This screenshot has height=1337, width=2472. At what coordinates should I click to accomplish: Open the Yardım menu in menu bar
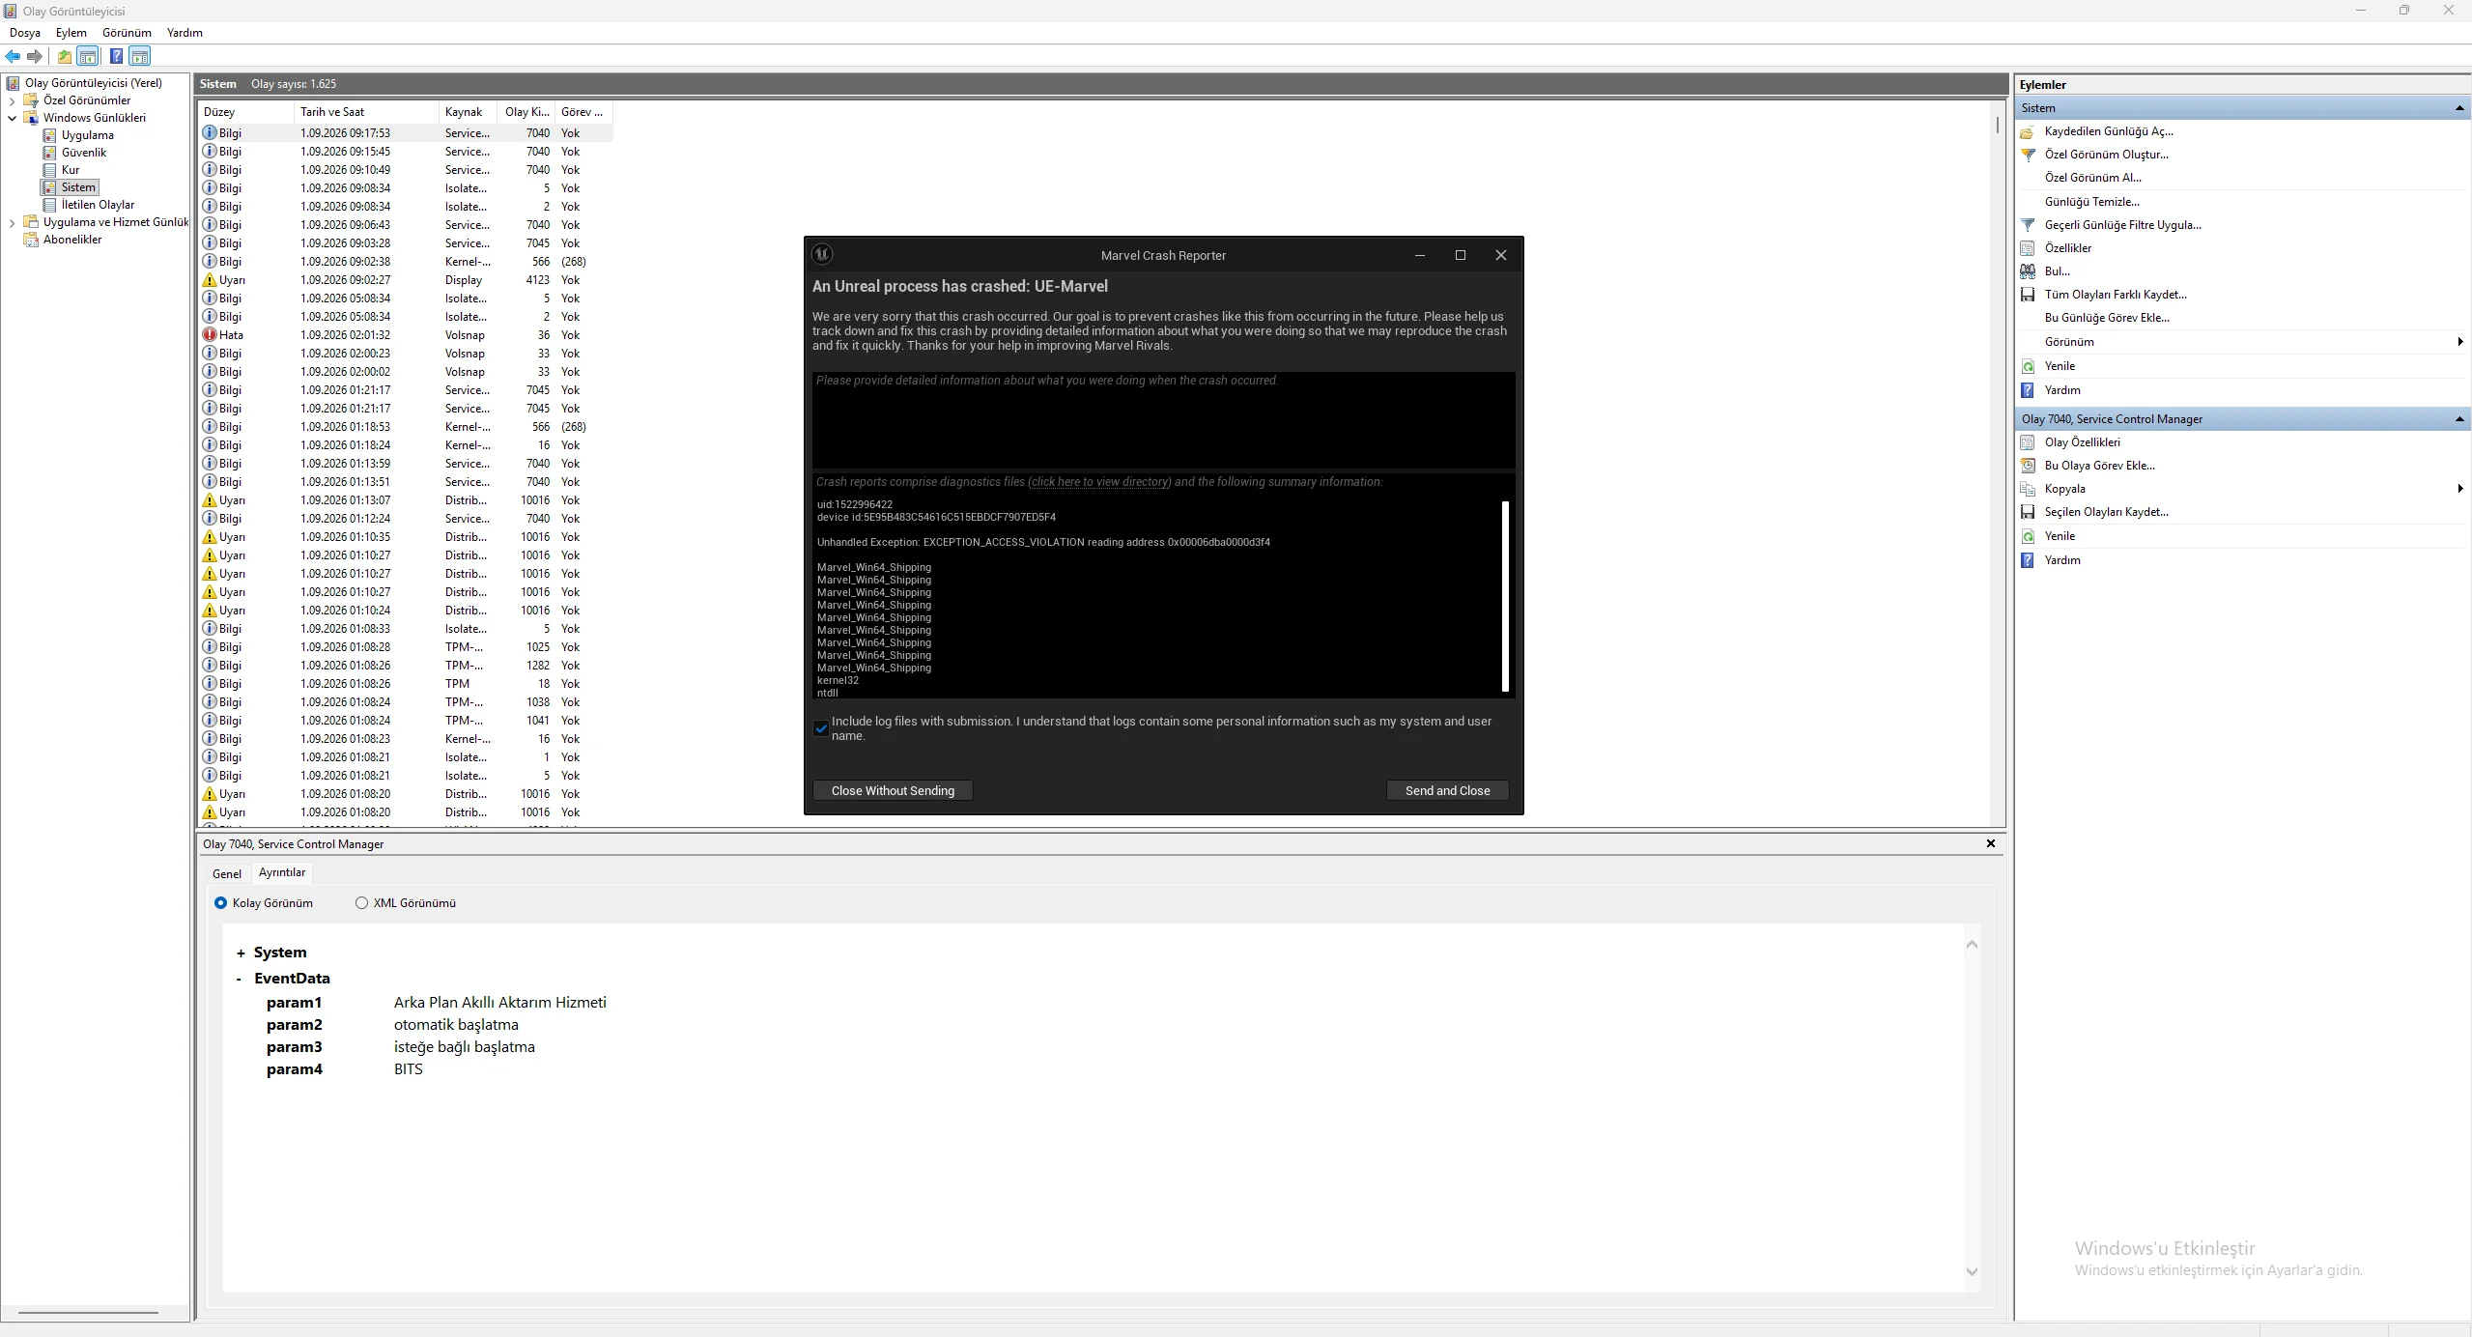point(185,33)
